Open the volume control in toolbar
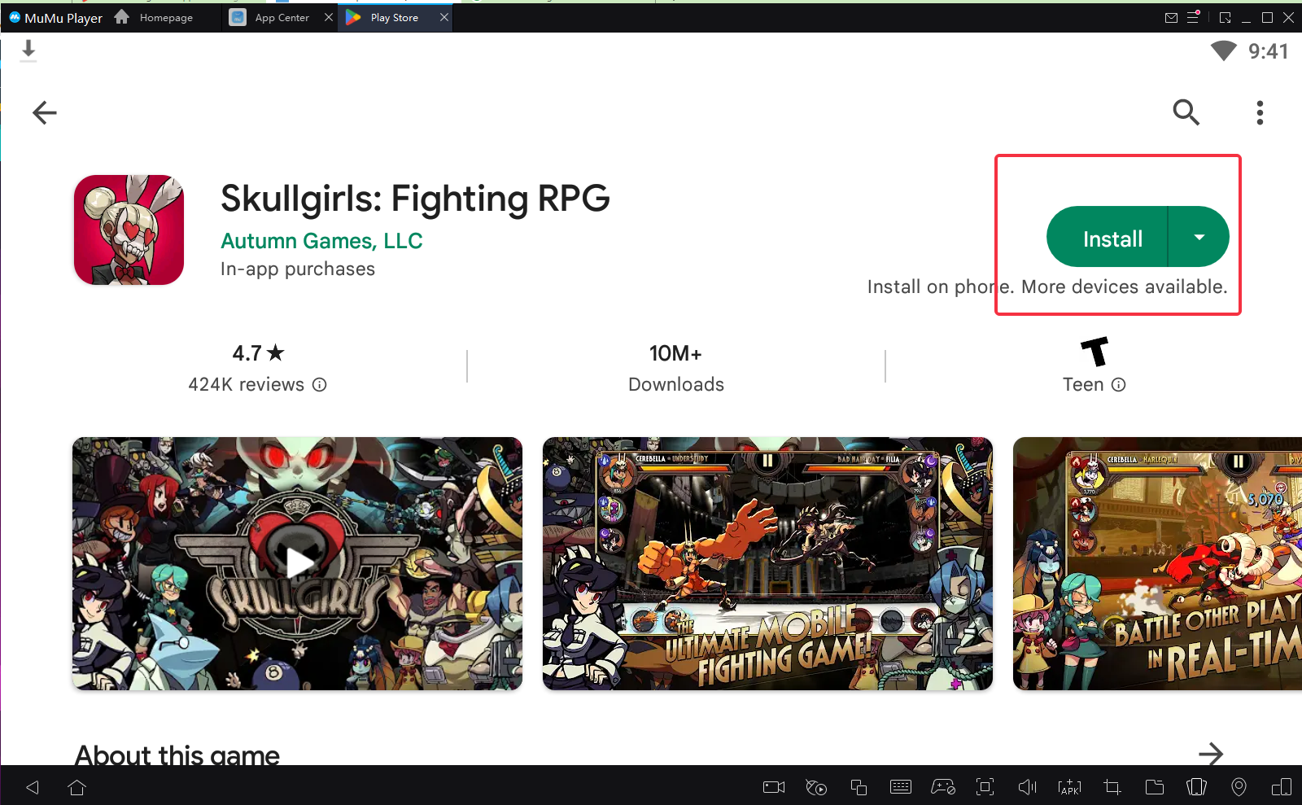The height and width of the screenshot is (805, 1302). (1028, 787)
